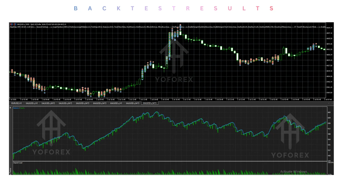
Task: Click the 588 equity axis value
Action: click(329, 134)
